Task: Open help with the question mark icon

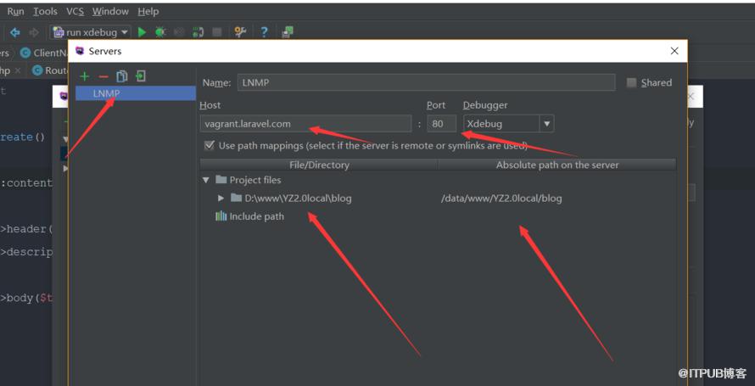Action: coord(264,32)
